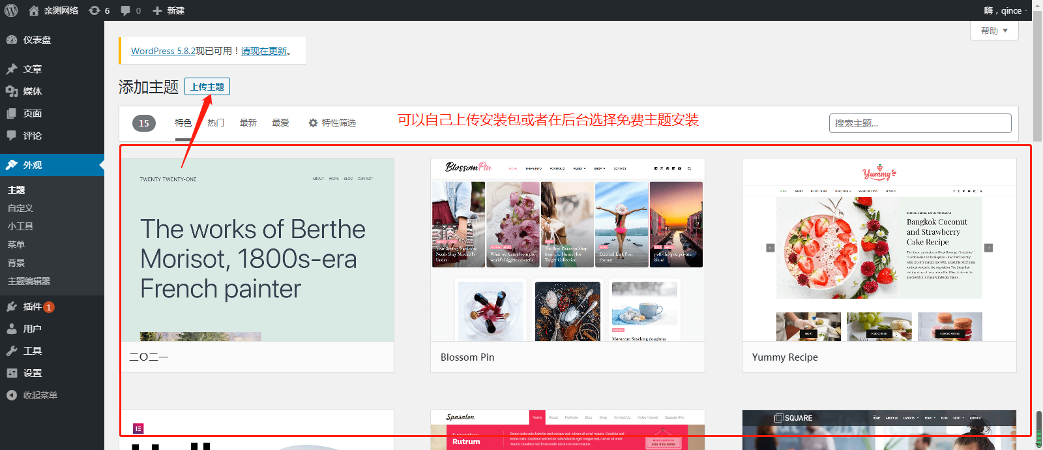The image size is (1043, 450).
Task: Open 用户 users icon in sidebar
Action: point(12,329)
